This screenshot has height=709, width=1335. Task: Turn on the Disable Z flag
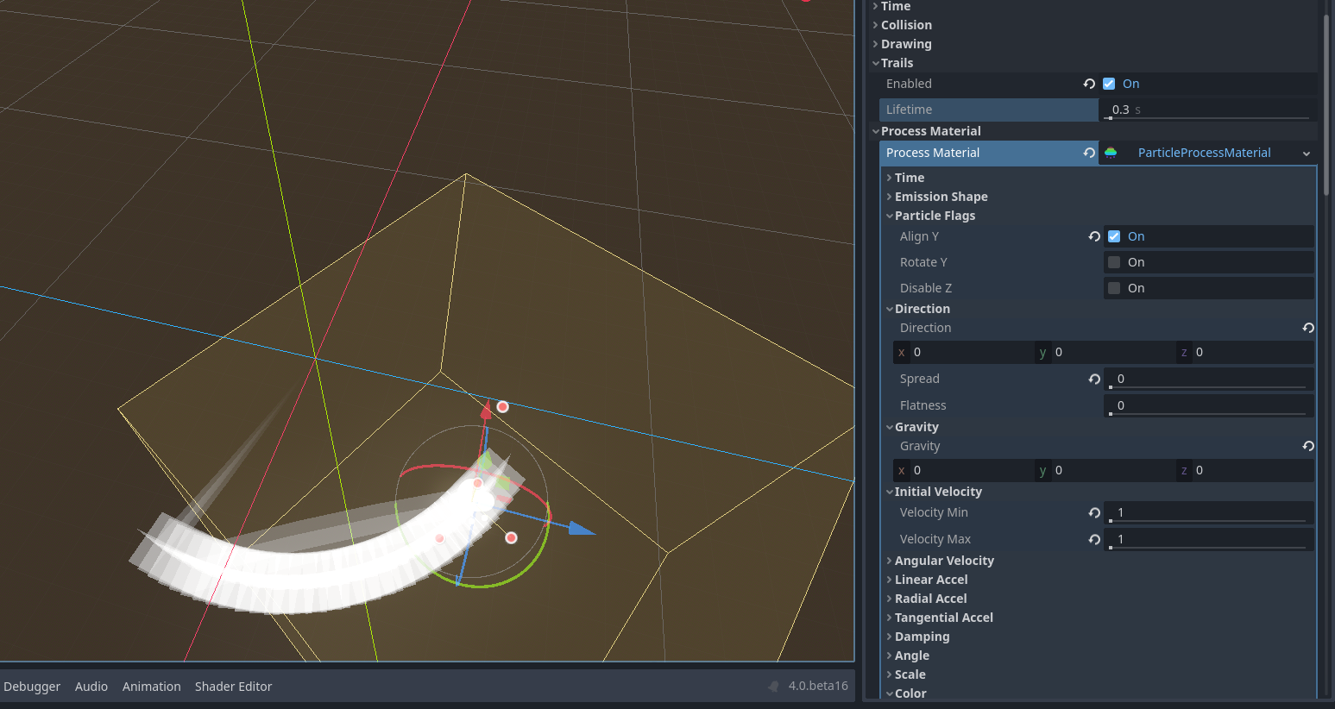click(1113, 287)
